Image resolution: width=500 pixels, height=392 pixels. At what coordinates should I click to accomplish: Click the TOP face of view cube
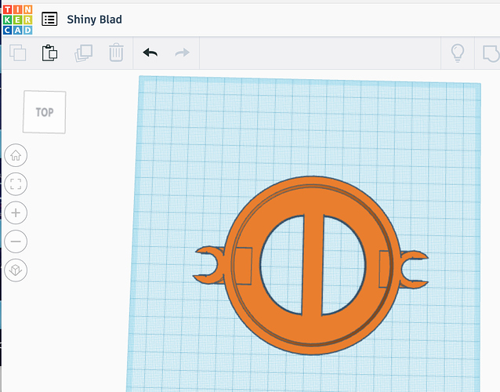click(45, 112)
